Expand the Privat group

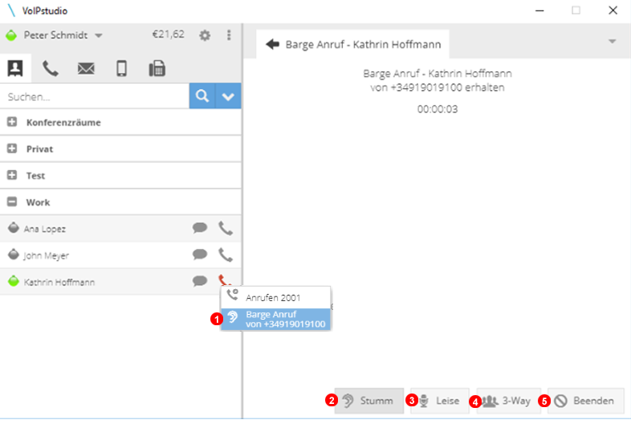tap(12, 149)
